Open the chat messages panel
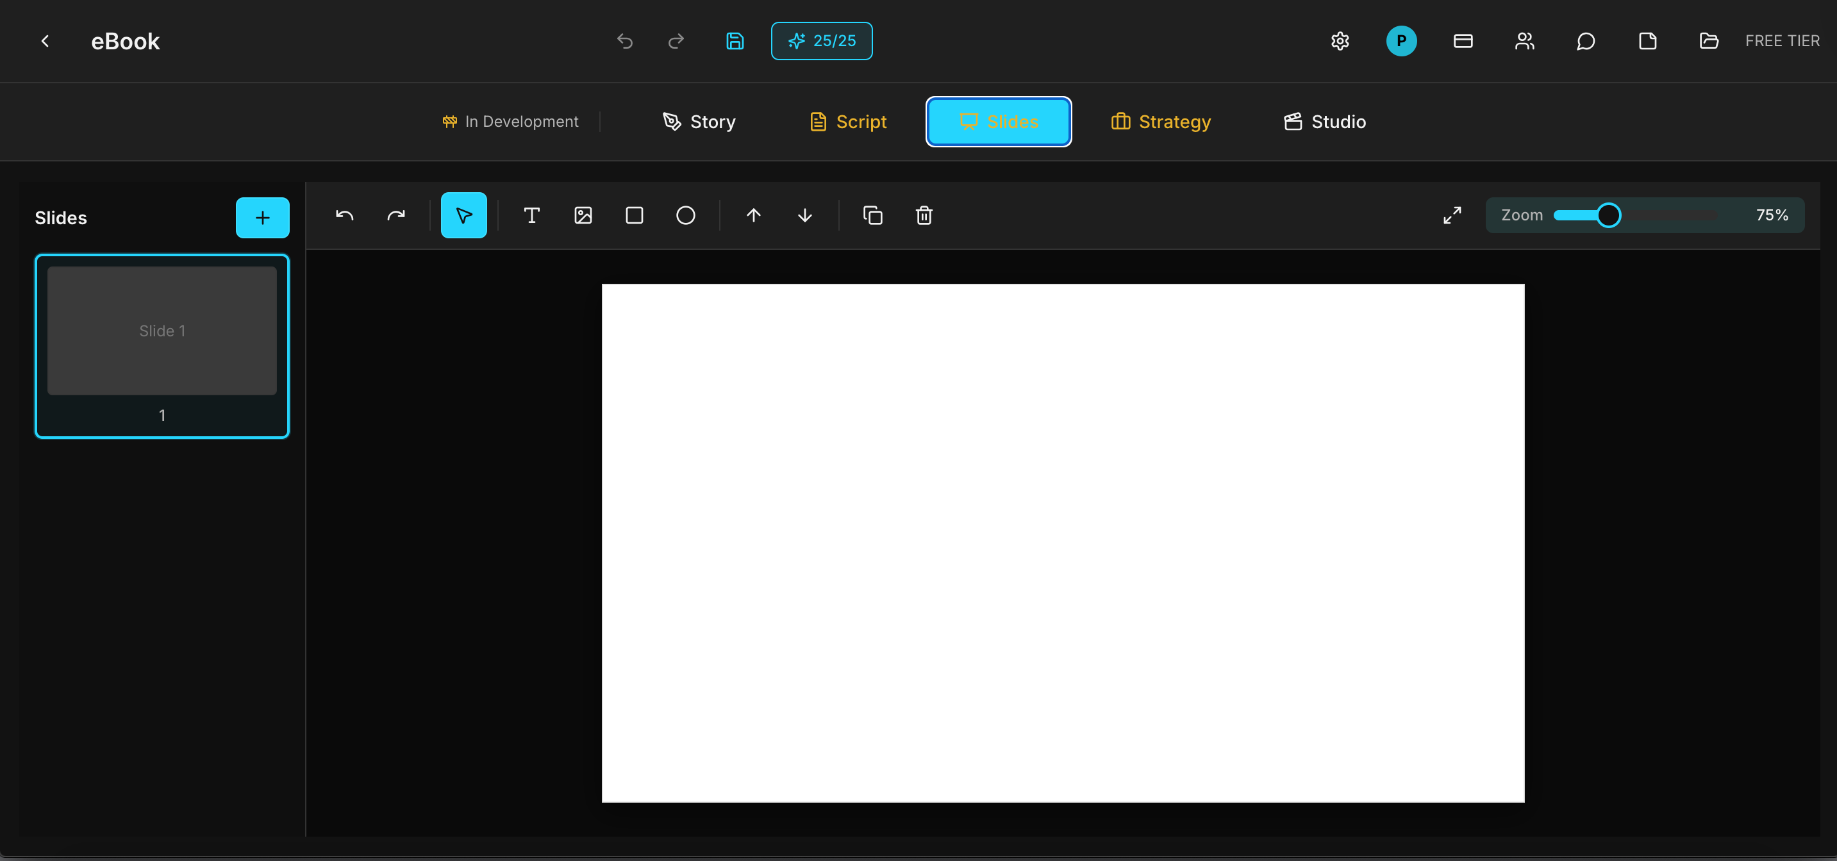 (1585, 40)
